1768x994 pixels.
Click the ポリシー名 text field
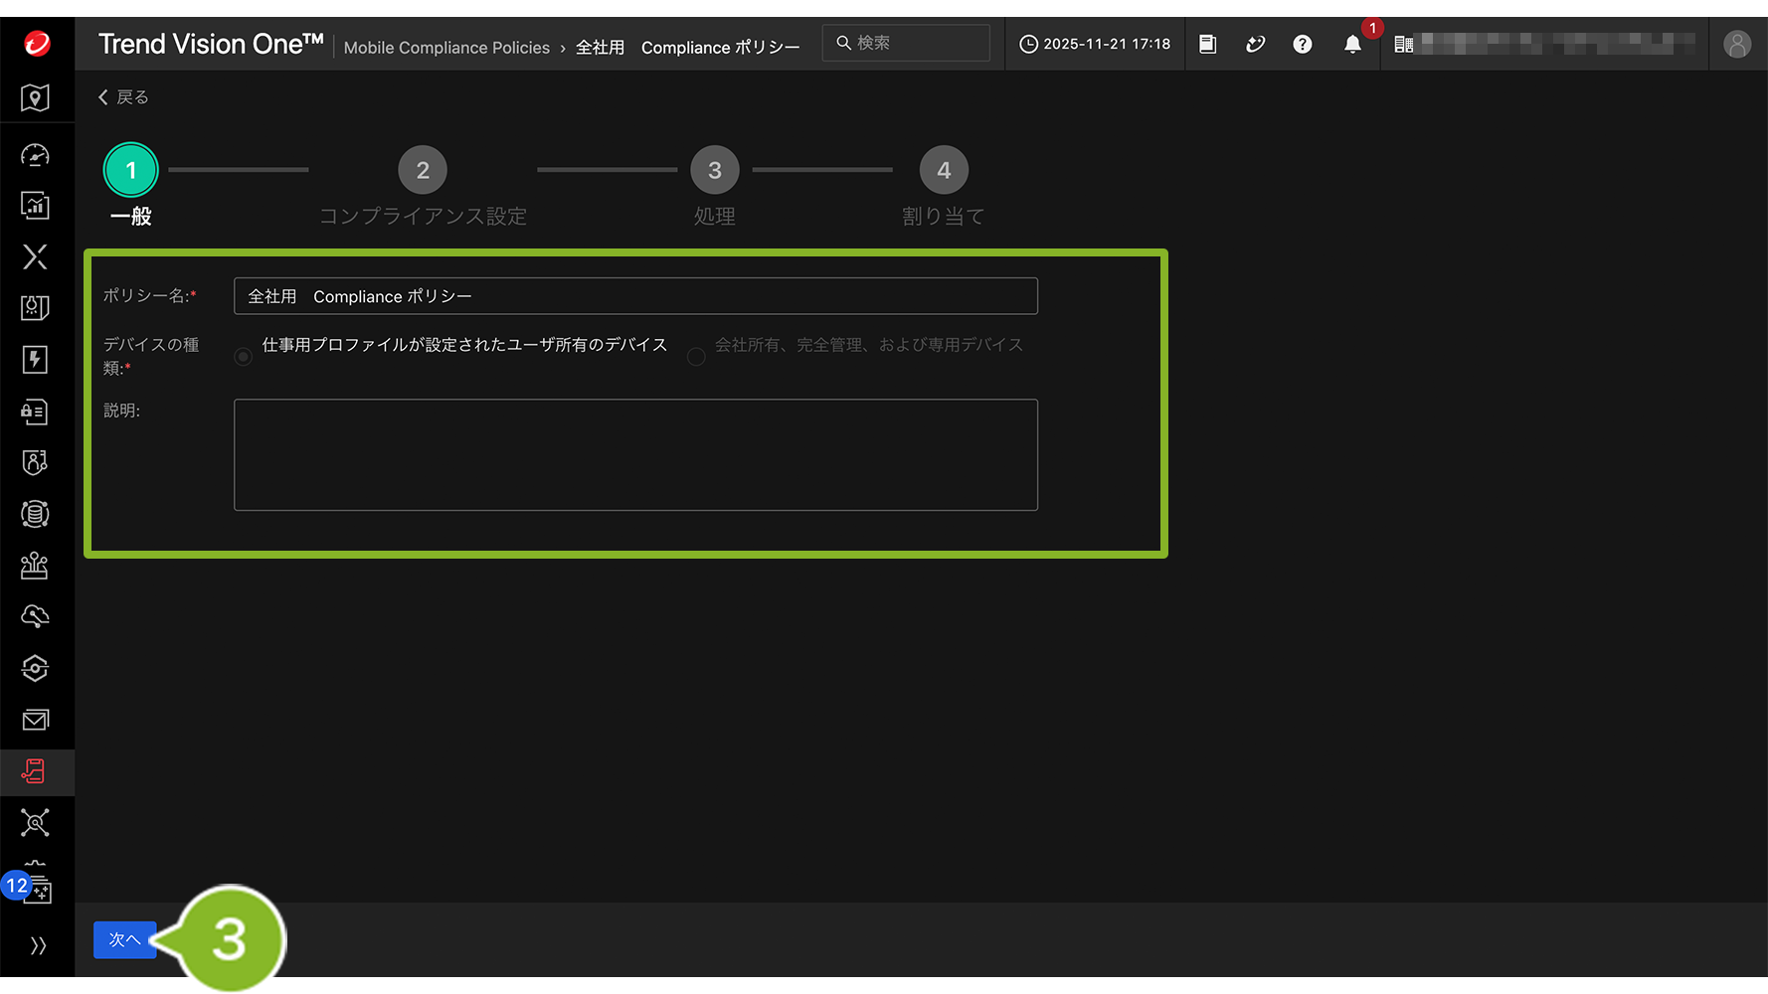635,296
